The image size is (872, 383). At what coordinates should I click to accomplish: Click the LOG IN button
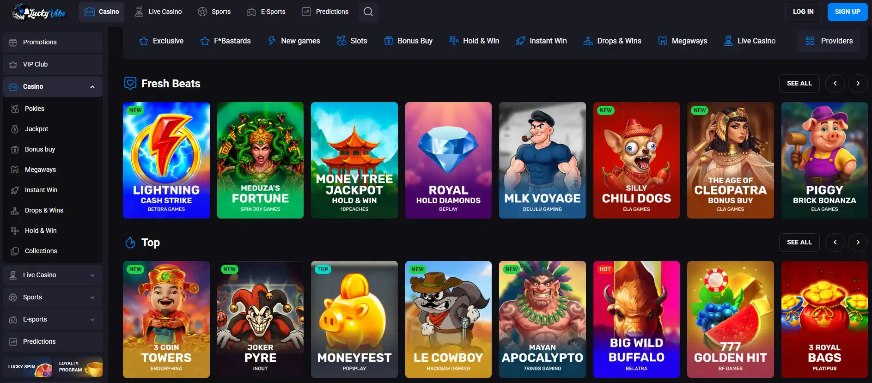pyautogui.click(x=803, y=12)
